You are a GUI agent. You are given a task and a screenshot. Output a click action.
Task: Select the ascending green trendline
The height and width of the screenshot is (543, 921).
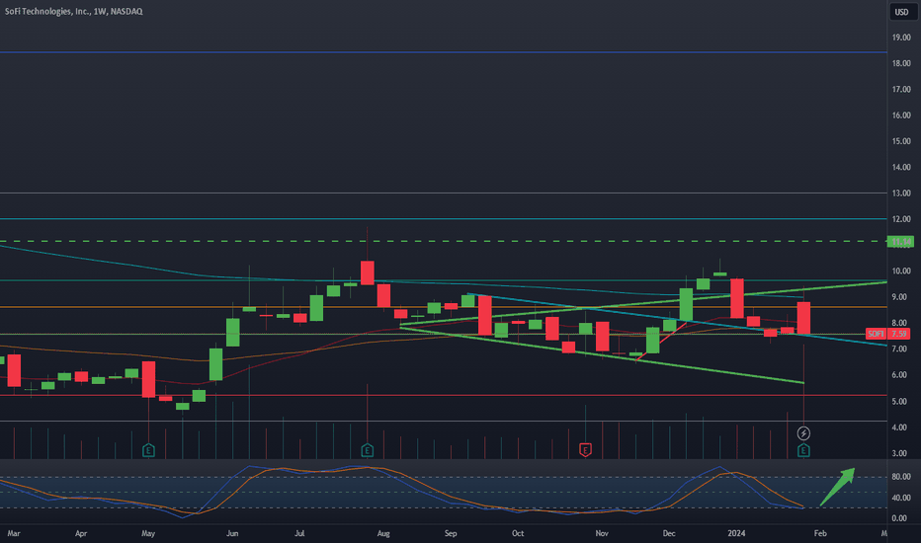click(x=643, y=303)
